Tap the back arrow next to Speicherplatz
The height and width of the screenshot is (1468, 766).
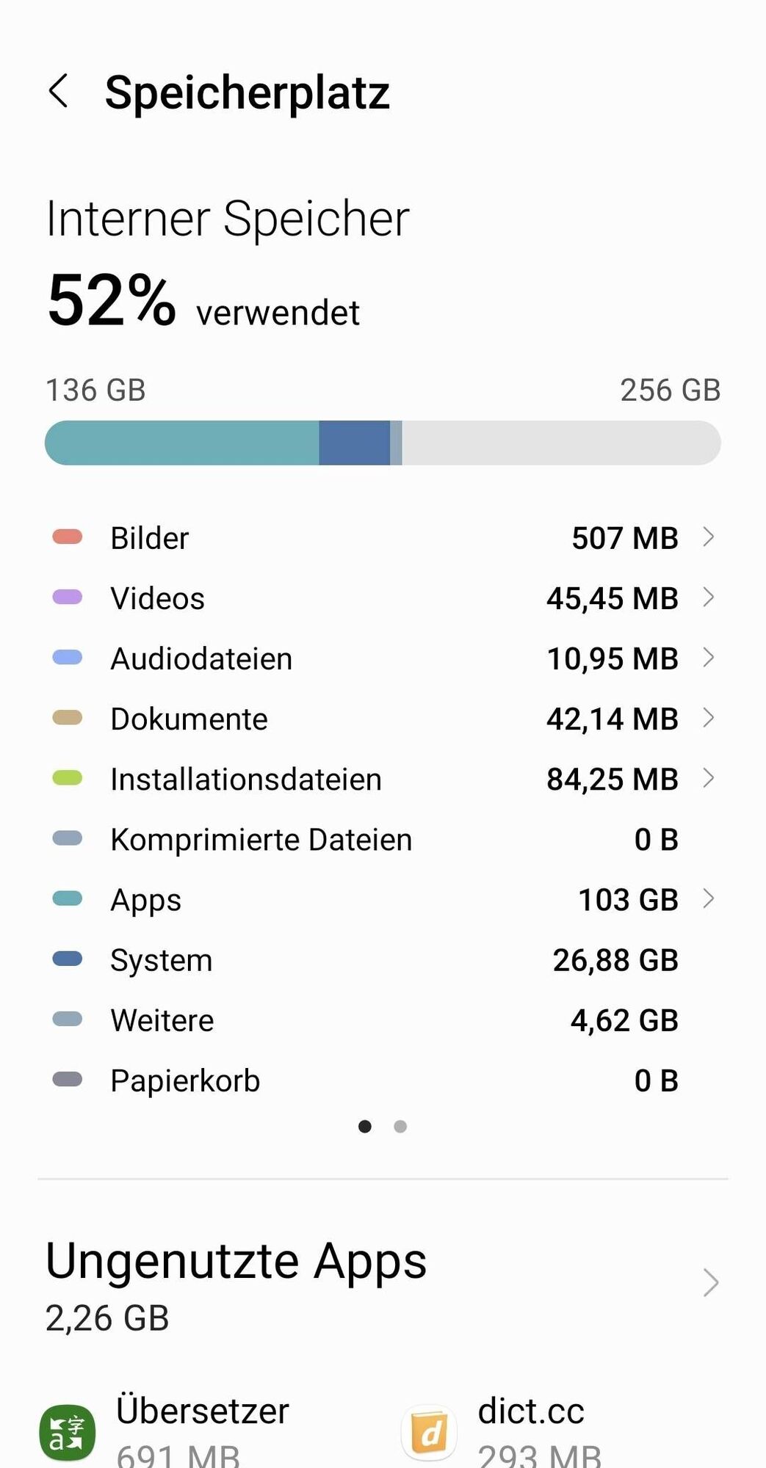coord(59,92)
